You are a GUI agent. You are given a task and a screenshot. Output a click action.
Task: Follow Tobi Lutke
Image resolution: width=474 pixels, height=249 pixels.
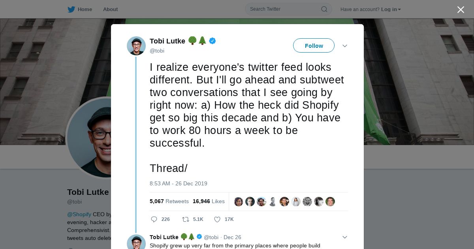[314, 46]
